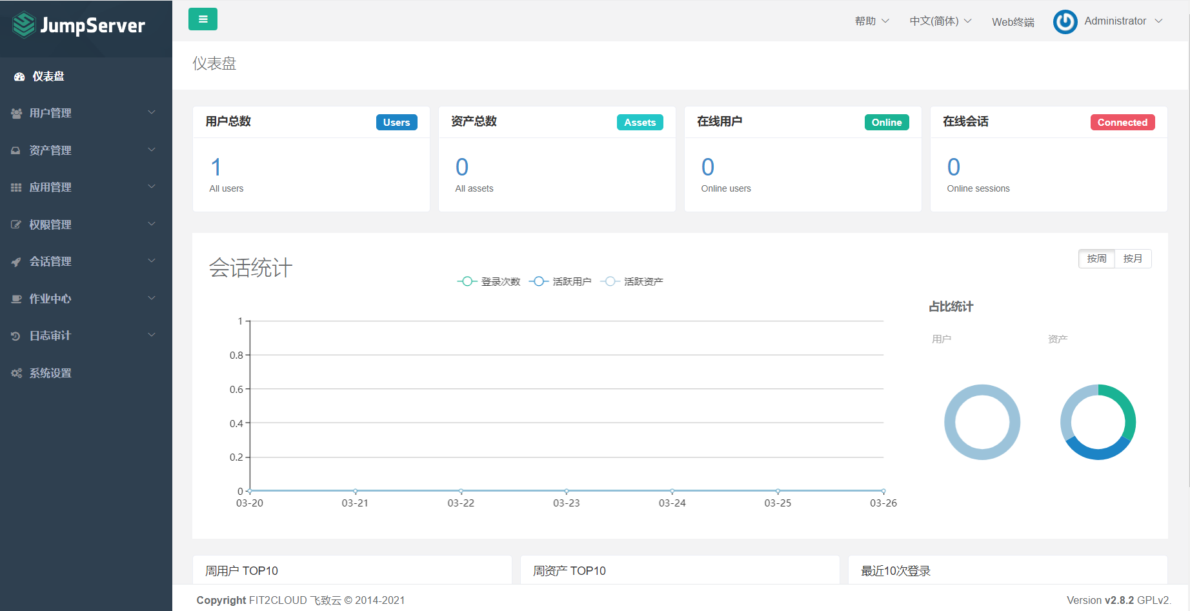Viewport: 1190px width, 611px height.
Task: Click the JumpServer logo icon
Action: coord(24,25)
